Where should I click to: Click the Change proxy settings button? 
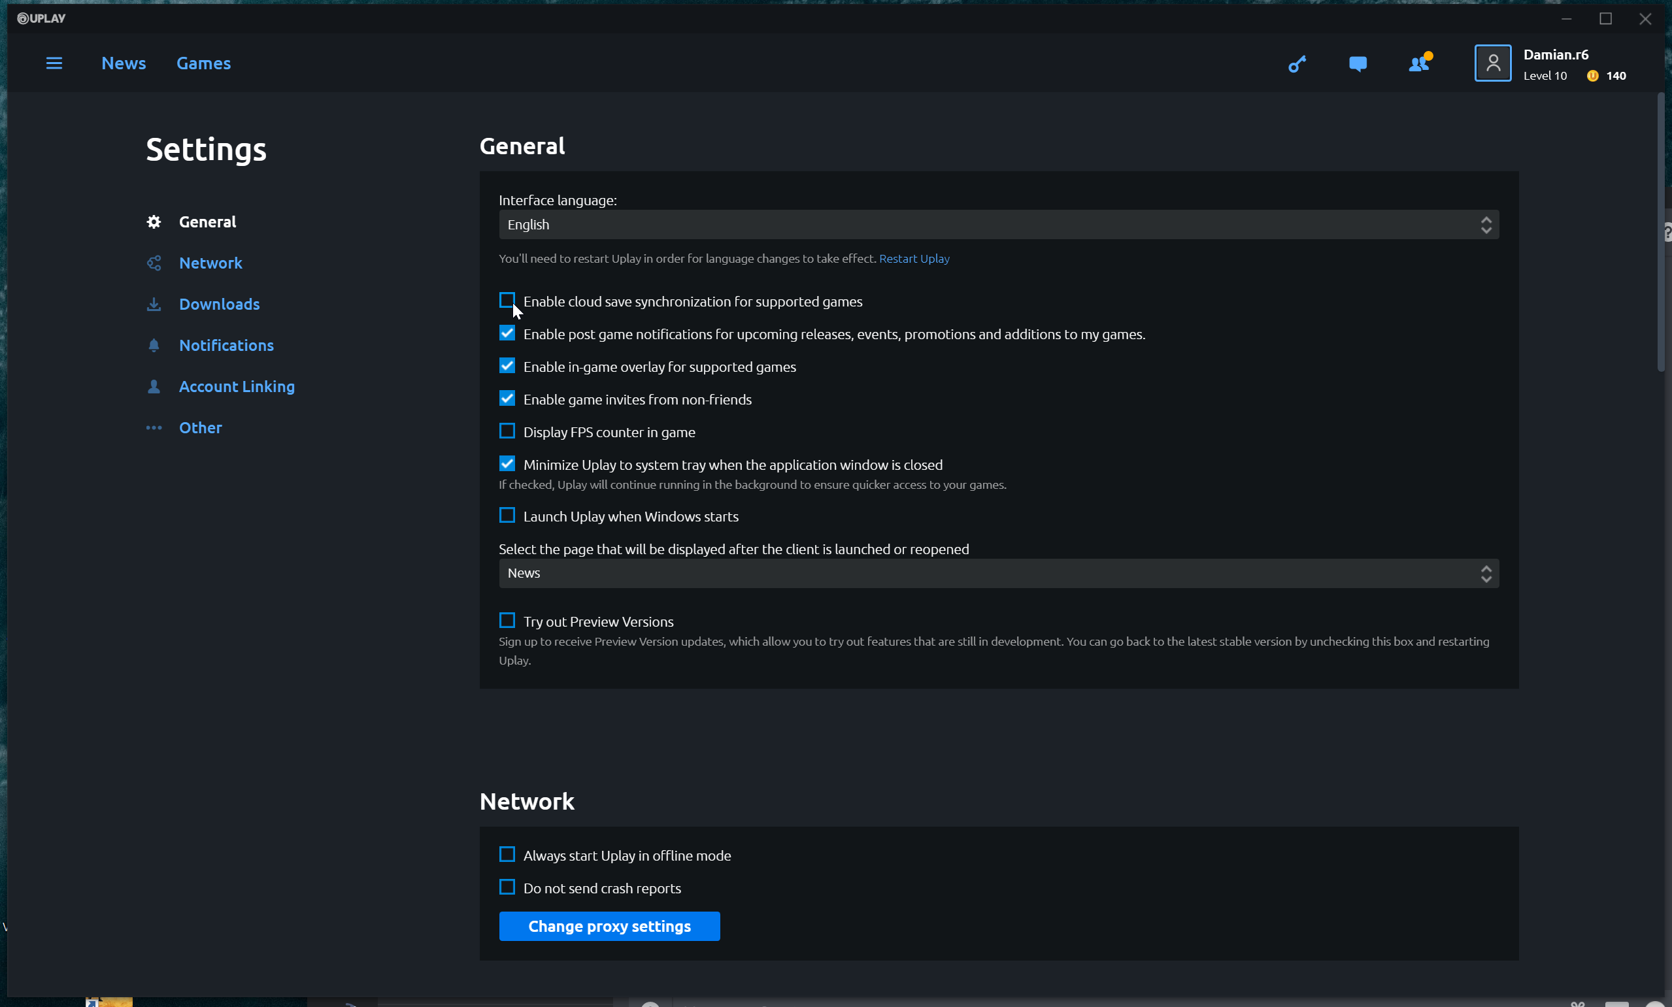(609, 926)
